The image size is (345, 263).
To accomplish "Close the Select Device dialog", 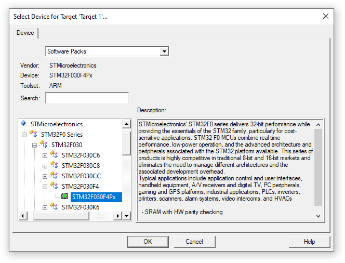I will pos(326,16).
